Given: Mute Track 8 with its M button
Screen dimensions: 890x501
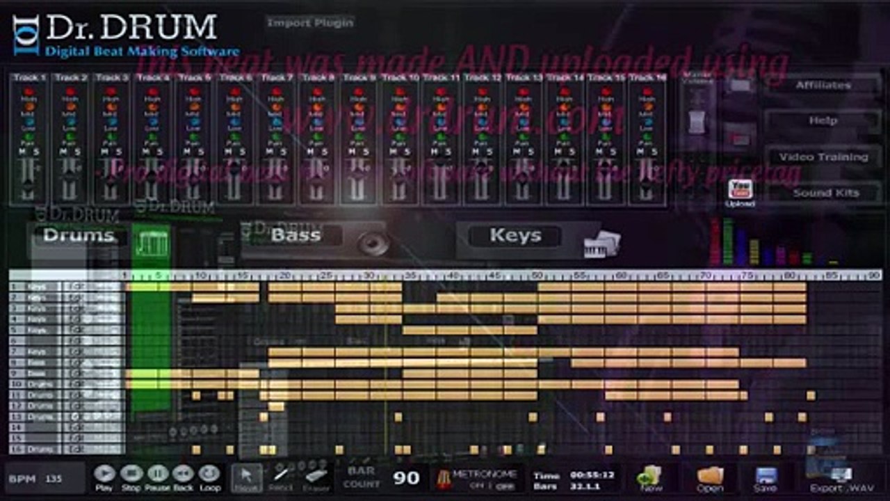Looking at the screenshot, I should [311, 152].
